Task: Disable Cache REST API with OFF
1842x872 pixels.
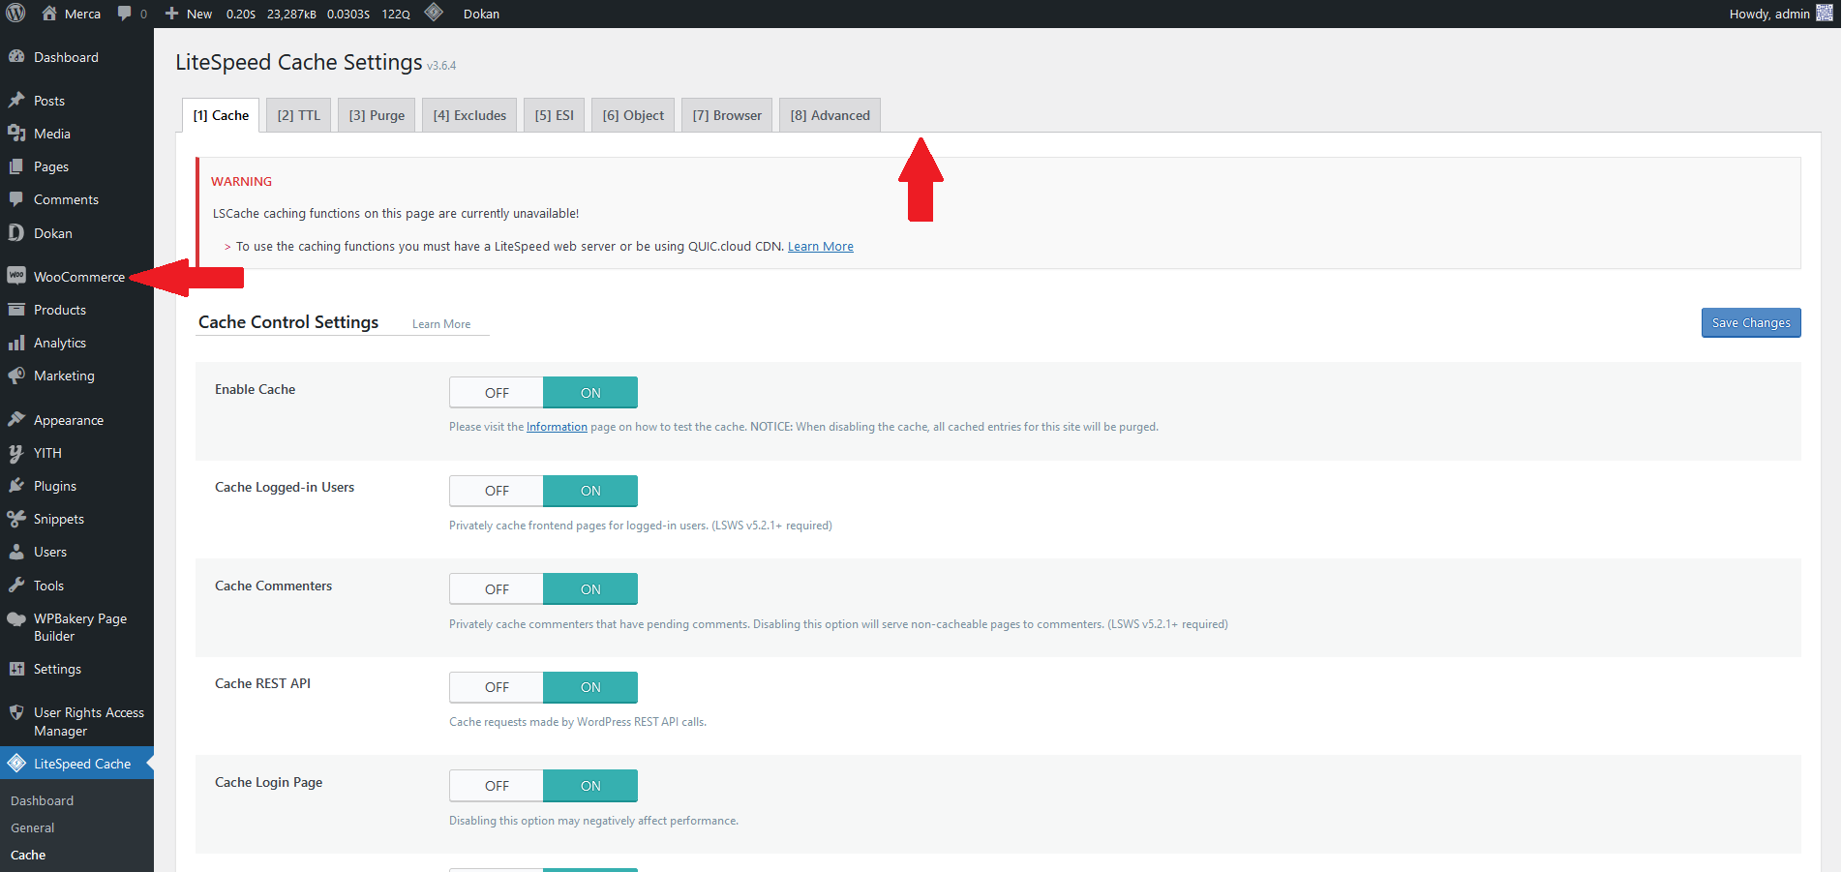Action: click(497, 687)
